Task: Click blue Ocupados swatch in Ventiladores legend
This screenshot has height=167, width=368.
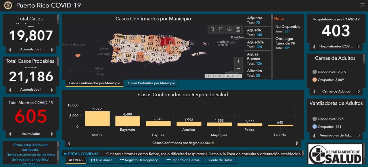Action: (314, 127)
